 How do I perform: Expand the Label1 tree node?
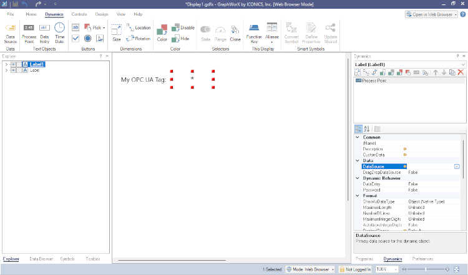pos(6,64)
